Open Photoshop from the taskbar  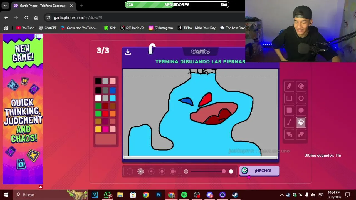click(x=159, y=195)
